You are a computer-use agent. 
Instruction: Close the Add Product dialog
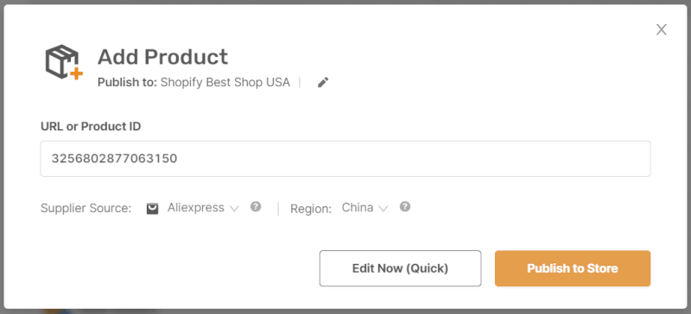coord(661,29)
